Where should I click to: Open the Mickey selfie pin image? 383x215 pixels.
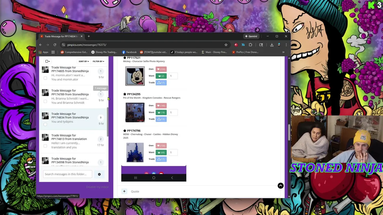click(135, 76)
